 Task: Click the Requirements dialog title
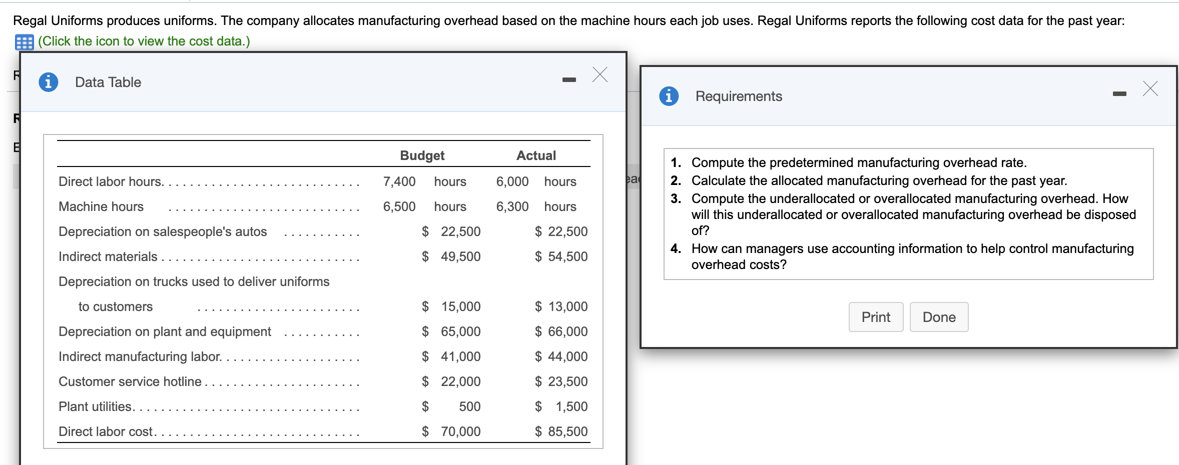point(739,96)
